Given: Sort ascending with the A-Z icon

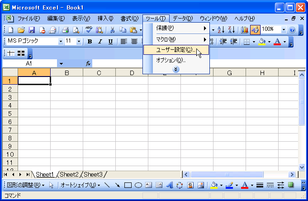Looking at the screenshot, I should (221, 30).
